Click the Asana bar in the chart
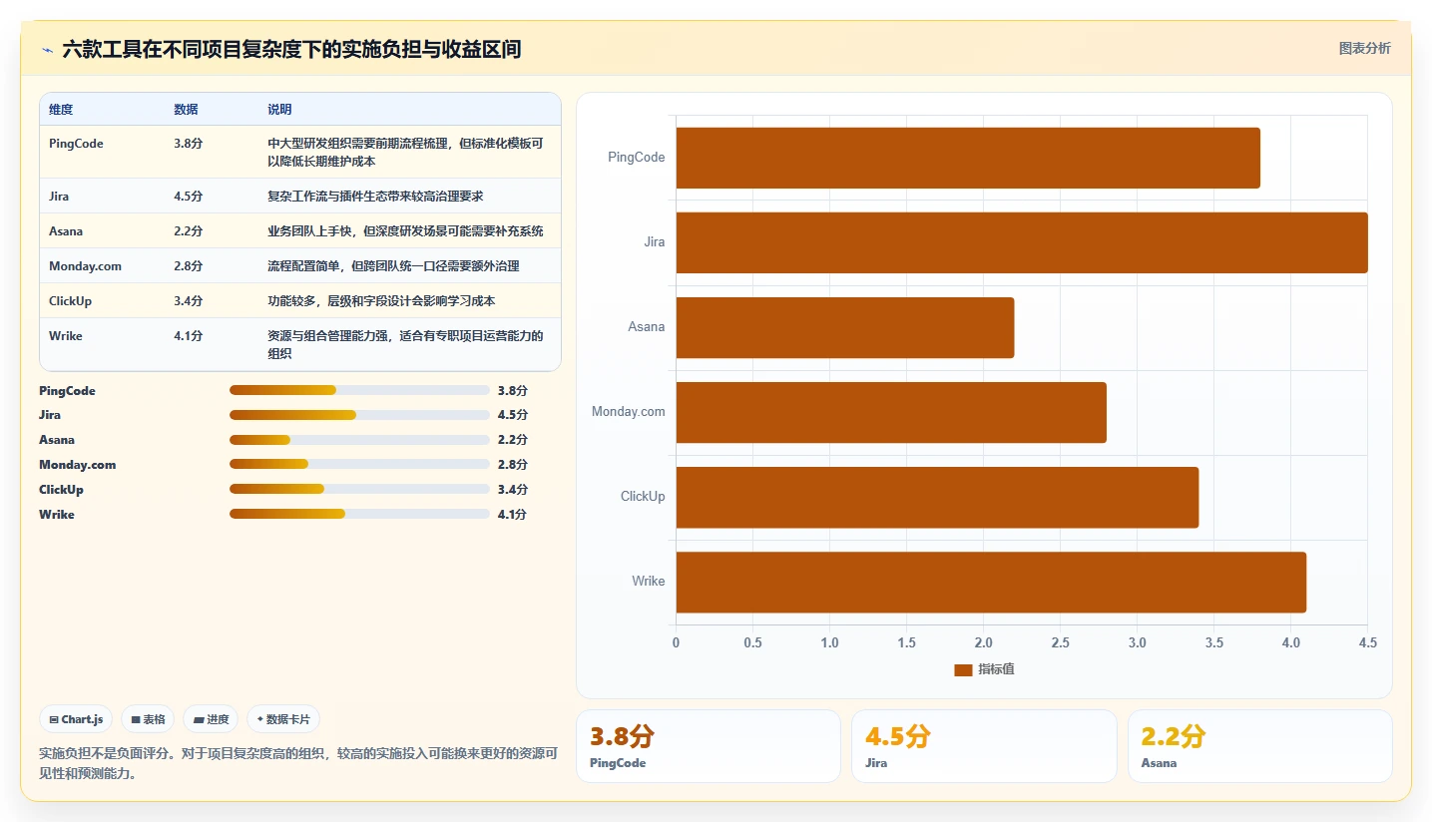 pos(845,327)
